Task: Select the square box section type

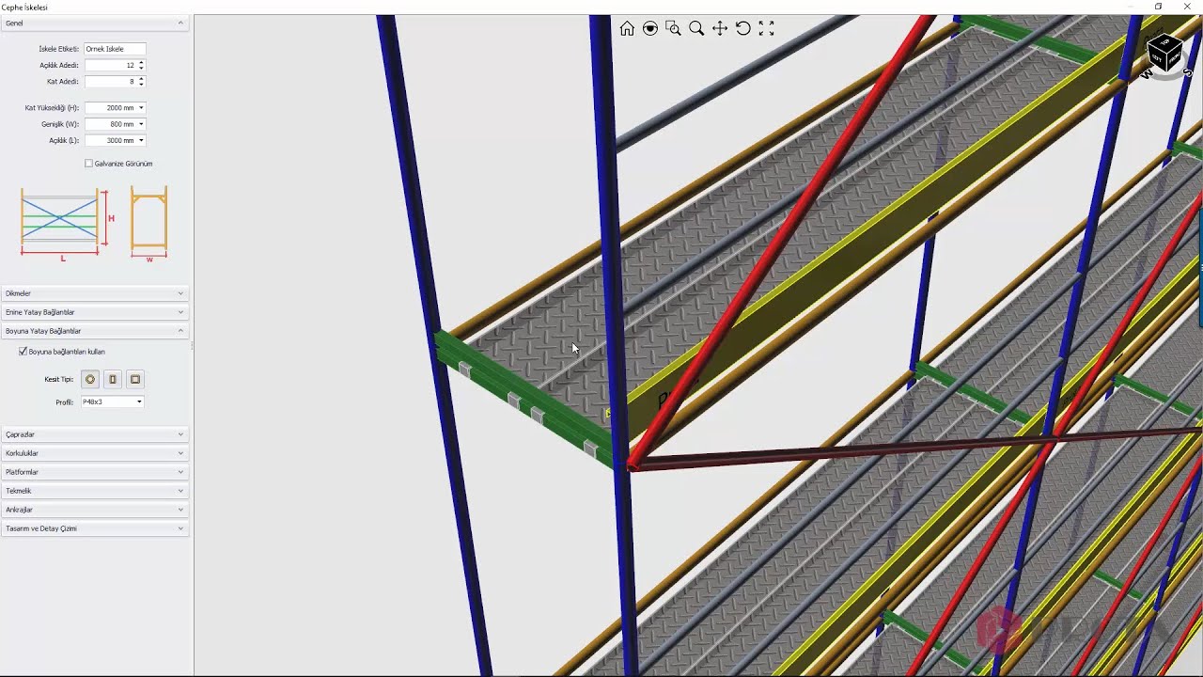Action: point(135,379)
